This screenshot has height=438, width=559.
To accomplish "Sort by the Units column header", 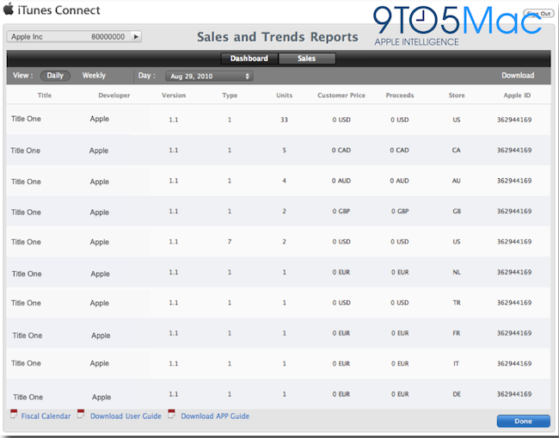I will tap(284, 96).
